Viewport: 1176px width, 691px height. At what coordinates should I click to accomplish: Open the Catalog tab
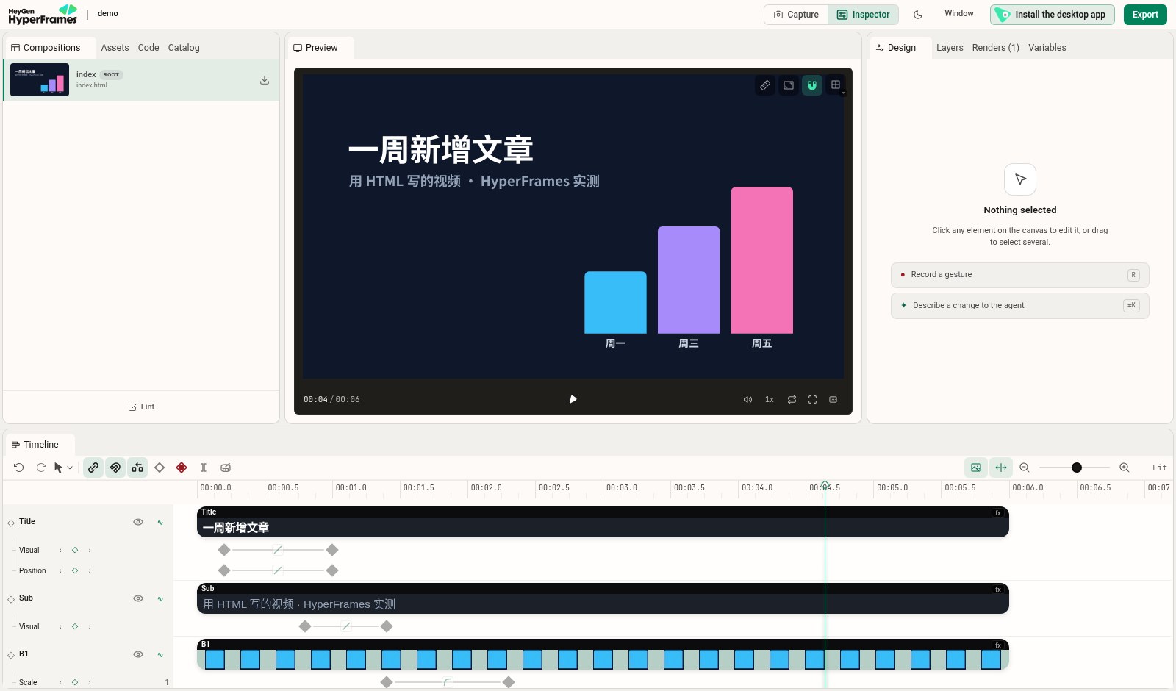184,48
